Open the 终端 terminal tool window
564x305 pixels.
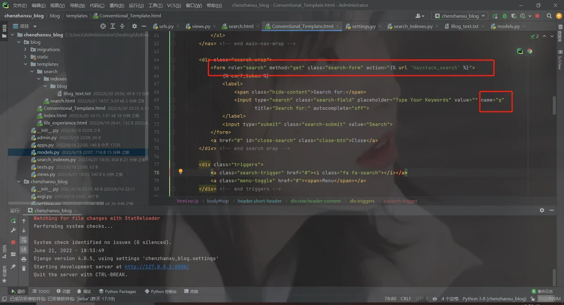coord(191,291)
